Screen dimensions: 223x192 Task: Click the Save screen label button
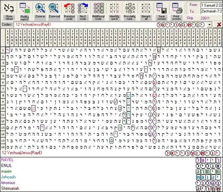pos(162,18)
